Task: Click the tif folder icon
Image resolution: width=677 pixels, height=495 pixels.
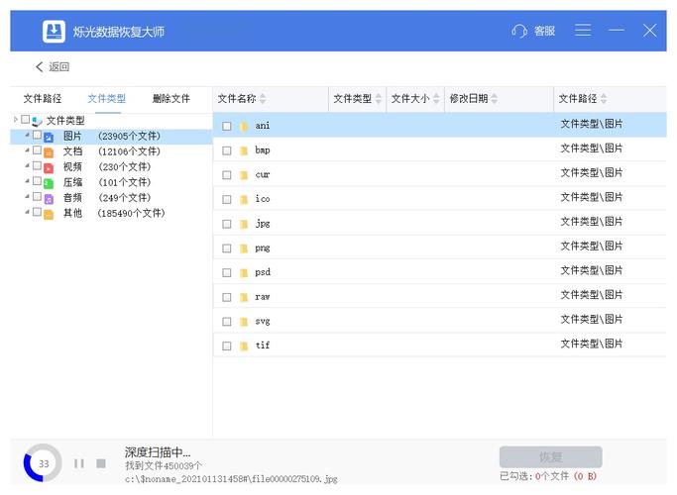Action: coord(244,346)
